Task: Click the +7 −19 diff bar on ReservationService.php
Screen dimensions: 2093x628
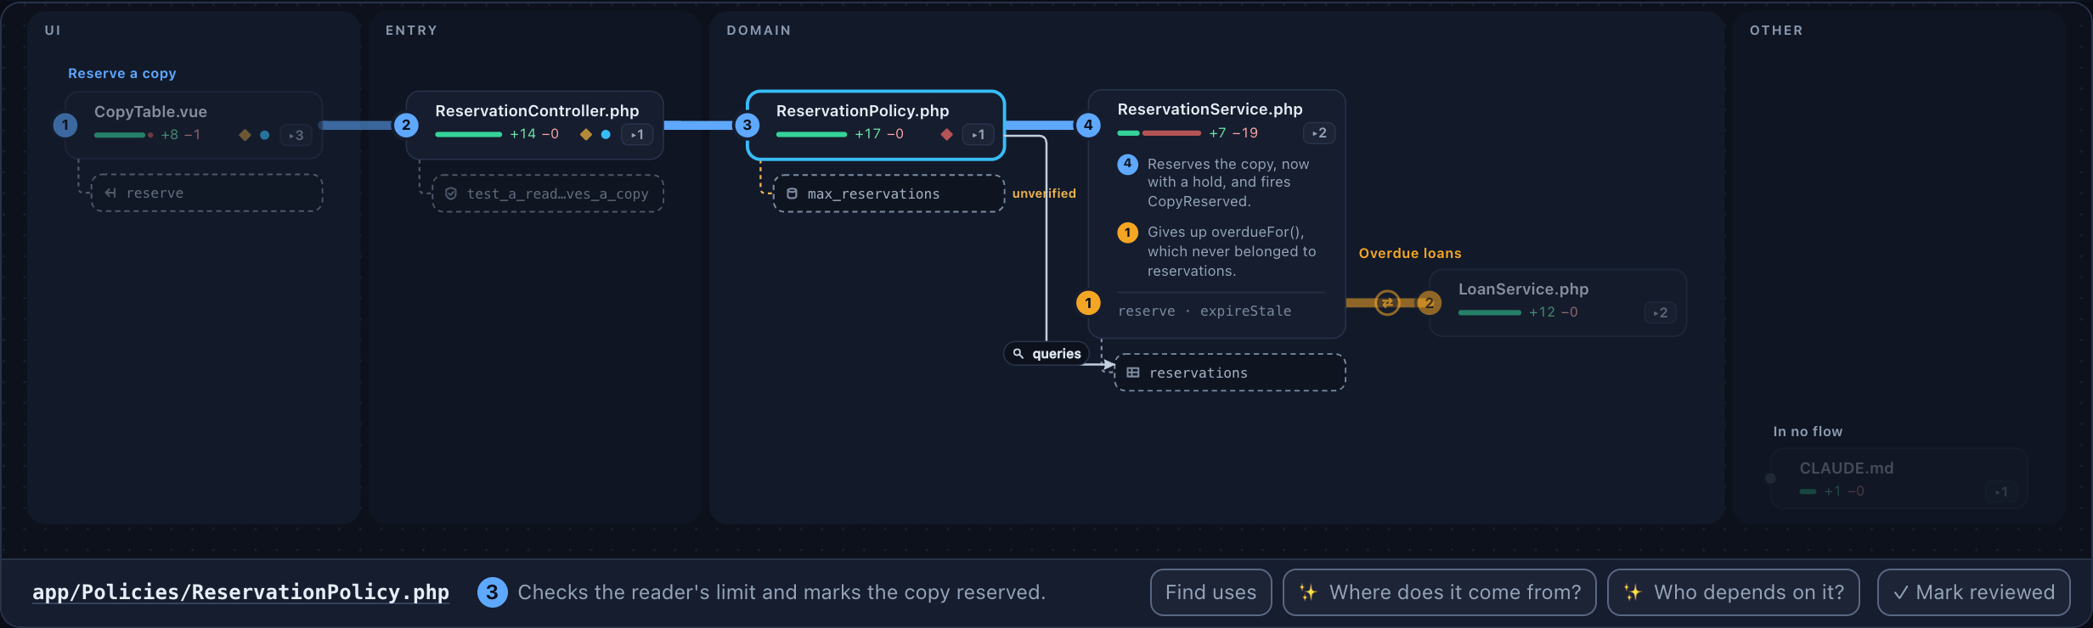Action: (1159, 133)
